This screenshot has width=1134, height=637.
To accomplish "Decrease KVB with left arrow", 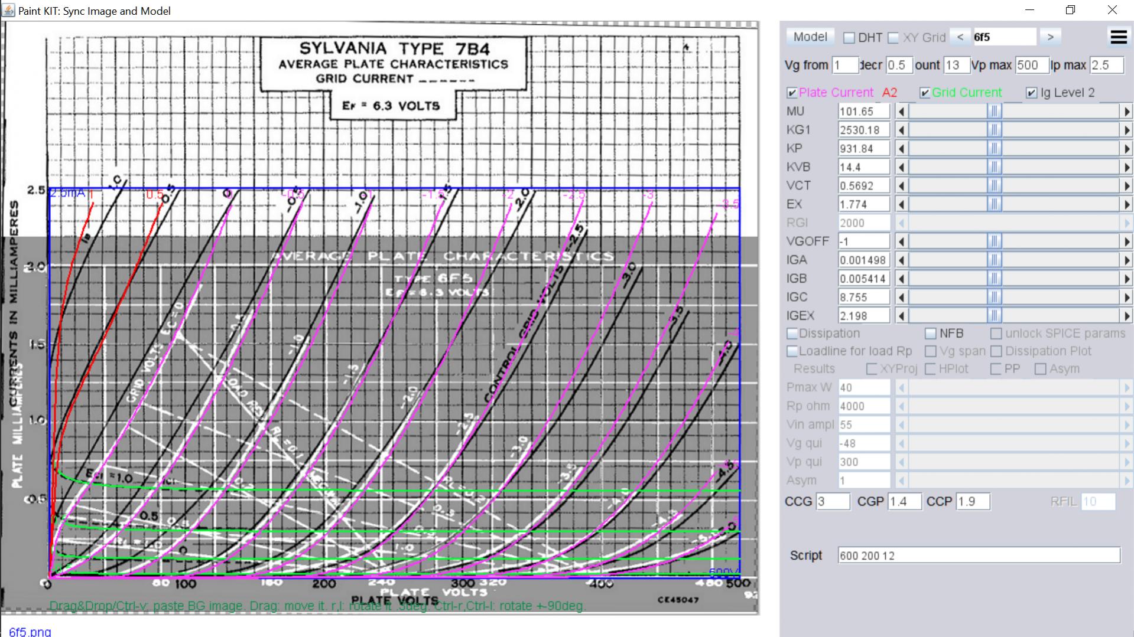I will click(901, 167).
